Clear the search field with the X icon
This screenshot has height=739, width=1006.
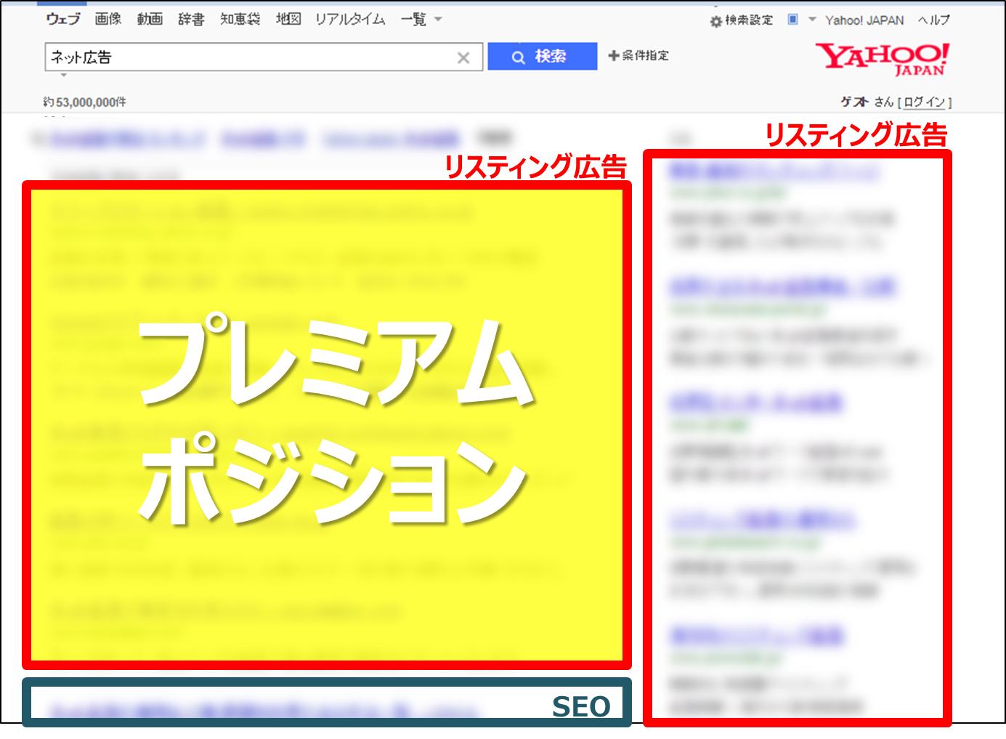tap(464, 57)
